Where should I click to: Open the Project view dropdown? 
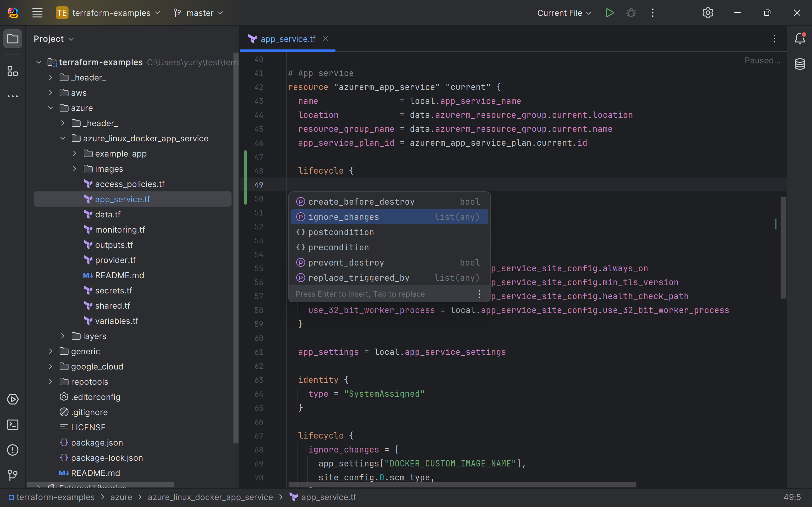coord(54,39)
